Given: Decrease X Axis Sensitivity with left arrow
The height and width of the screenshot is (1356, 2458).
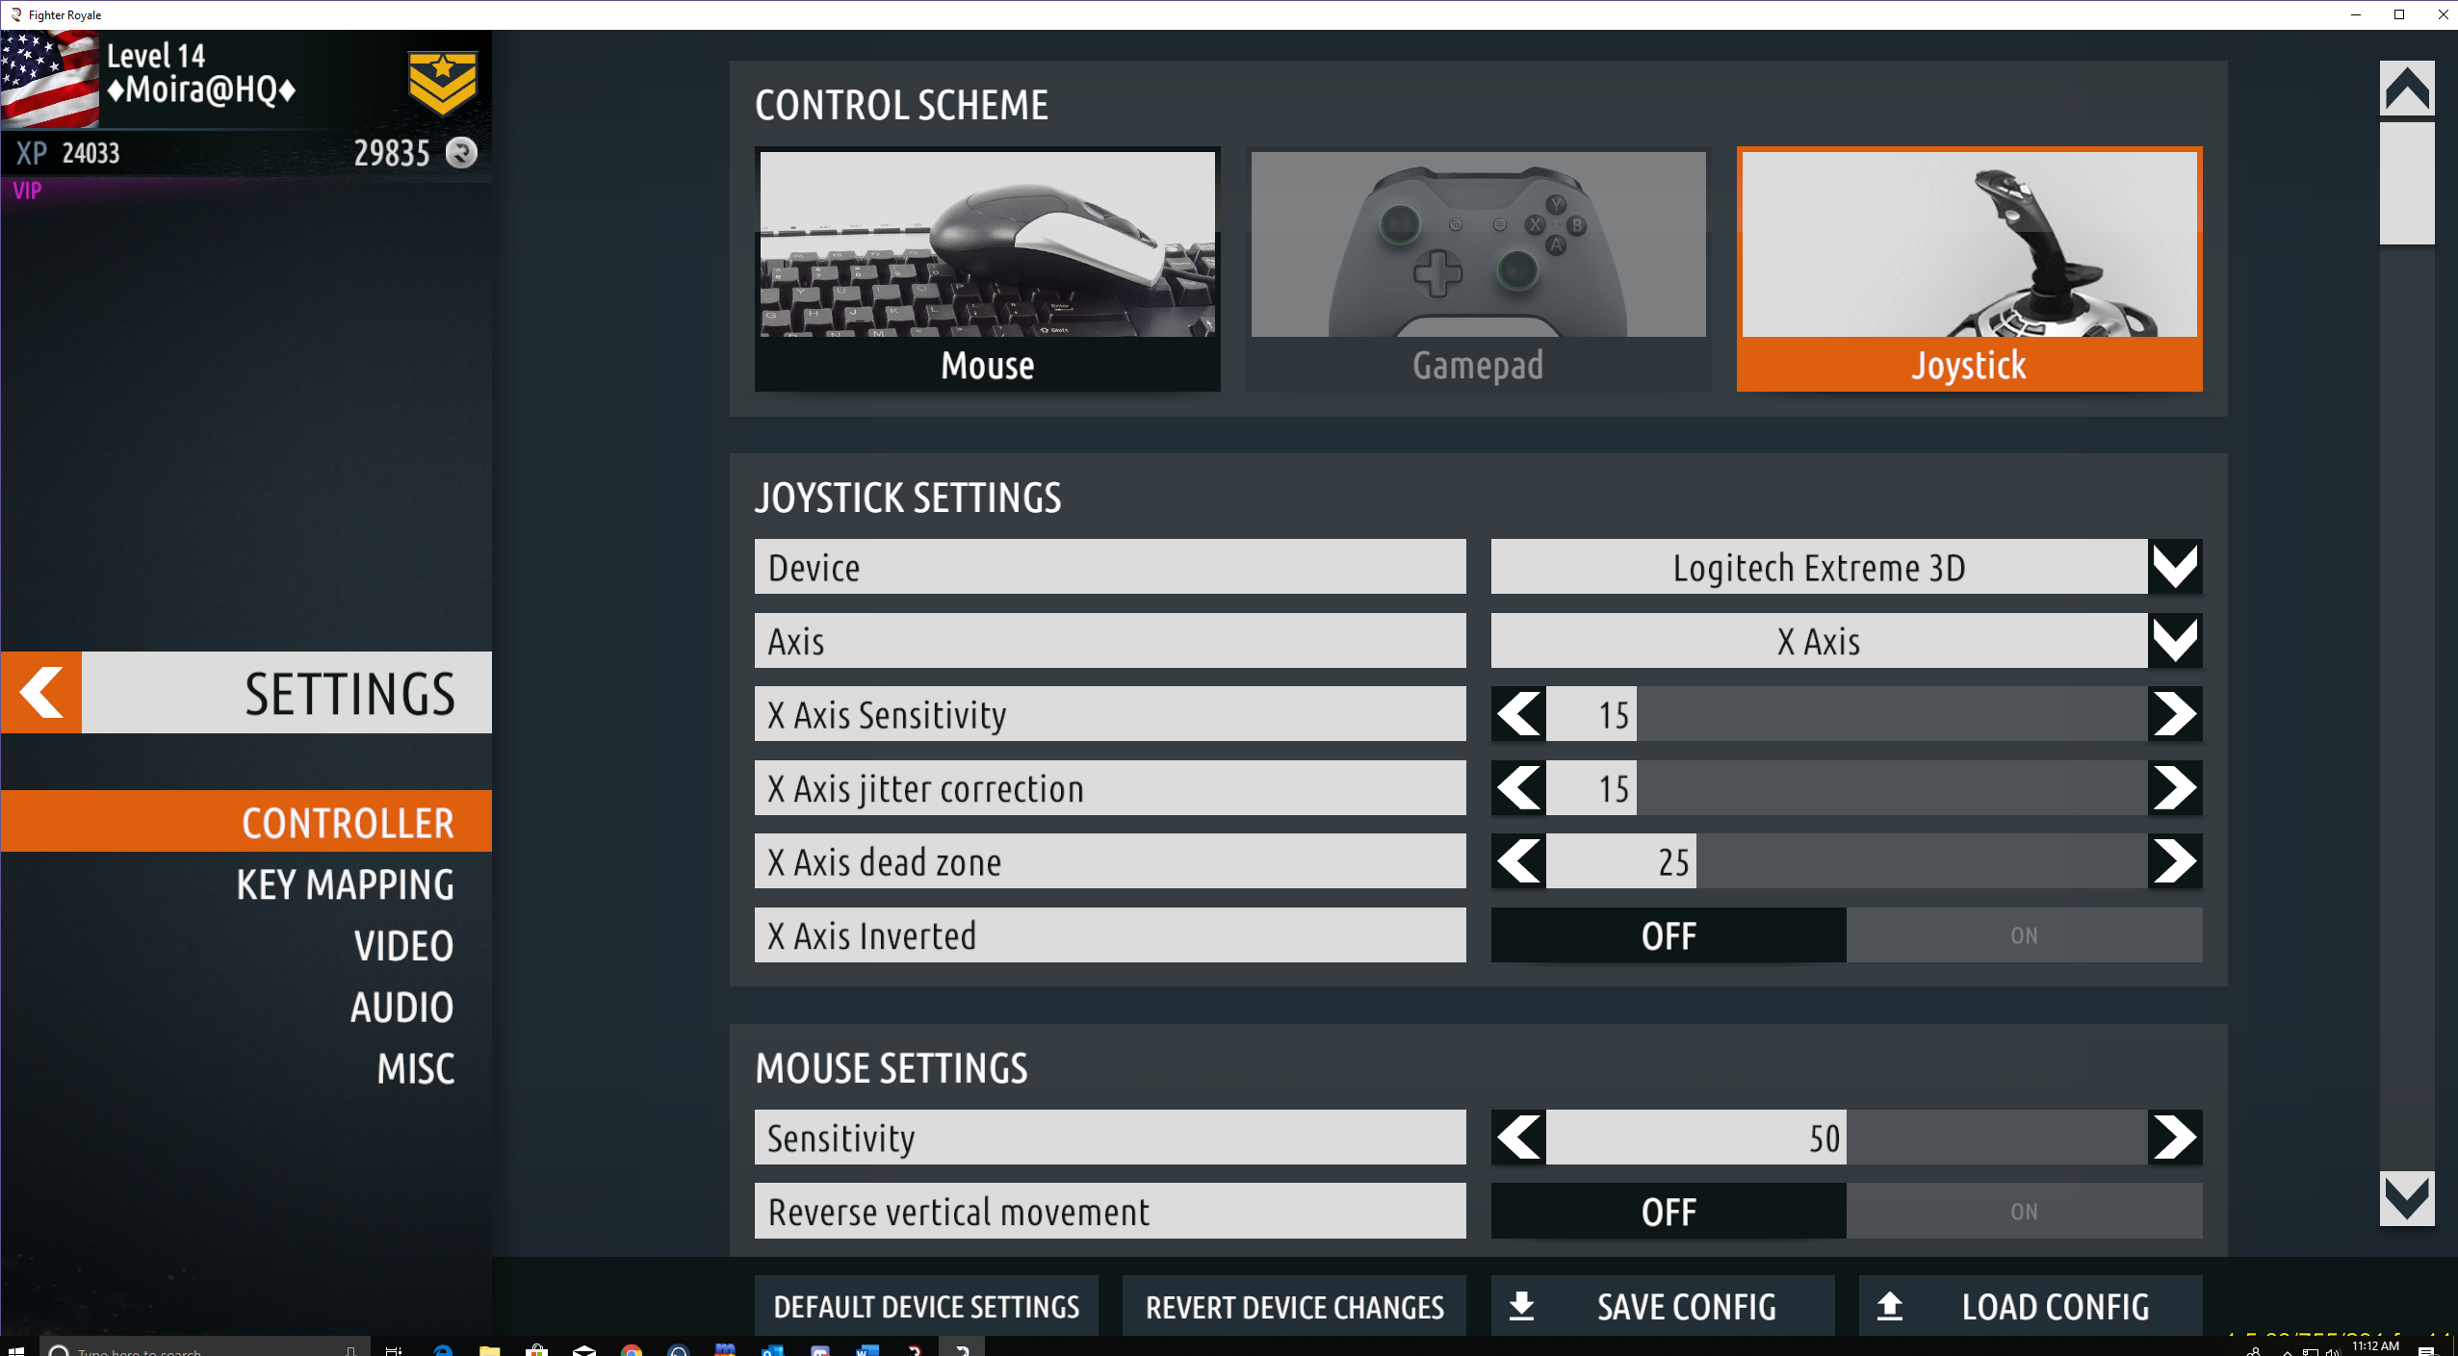Looking at the screenshot, I should point(1518,714).
